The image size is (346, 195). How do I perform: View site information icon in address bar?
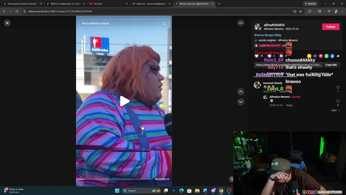[x=25, y=11]
